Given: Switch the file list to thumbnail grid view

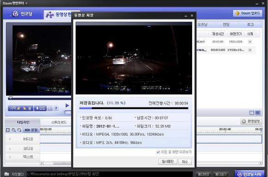Looking at the screenshot, I should (252, 112).
